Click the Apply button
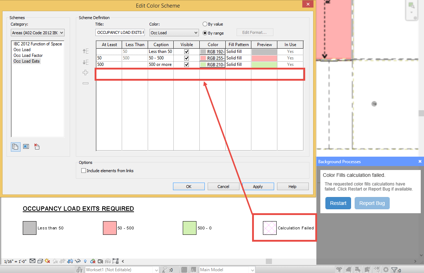 (258, 186)
